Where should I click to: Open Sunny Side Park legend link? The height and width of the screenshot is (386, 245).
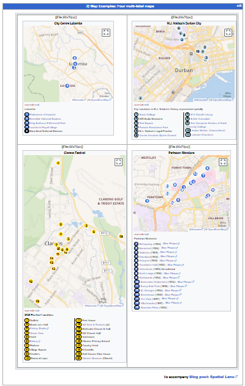151,286
